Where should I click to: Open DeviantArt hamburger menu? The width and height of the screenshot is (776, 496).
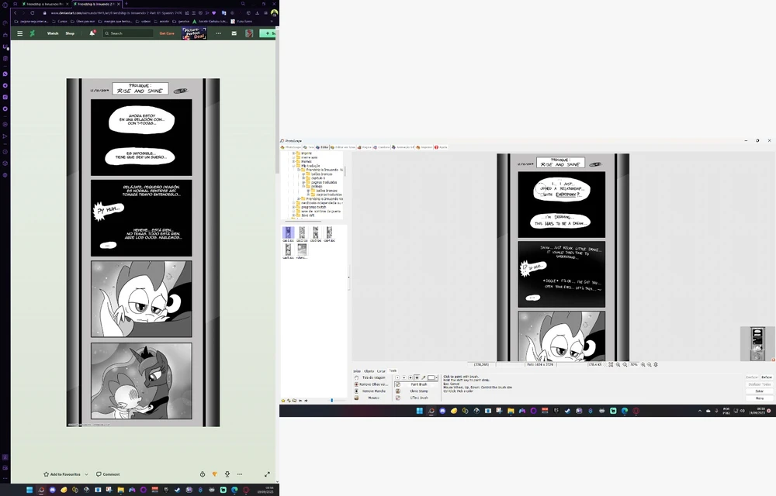(20, 33)
